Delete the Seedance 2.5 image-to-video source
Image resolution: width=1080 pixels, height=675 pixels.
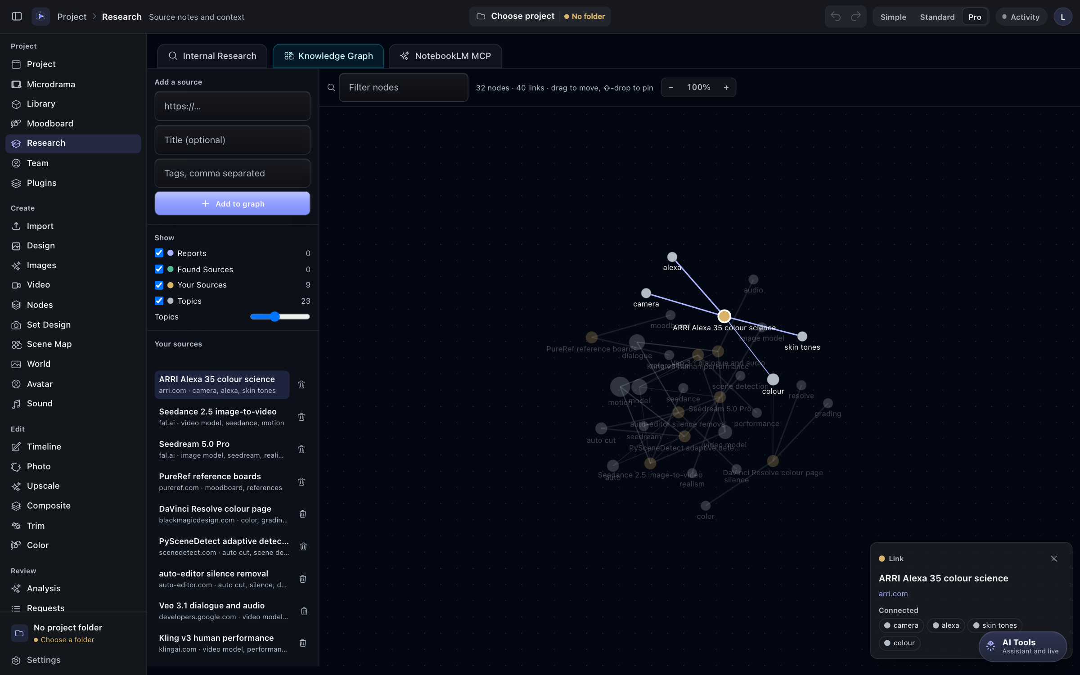(x=301, y=417)
